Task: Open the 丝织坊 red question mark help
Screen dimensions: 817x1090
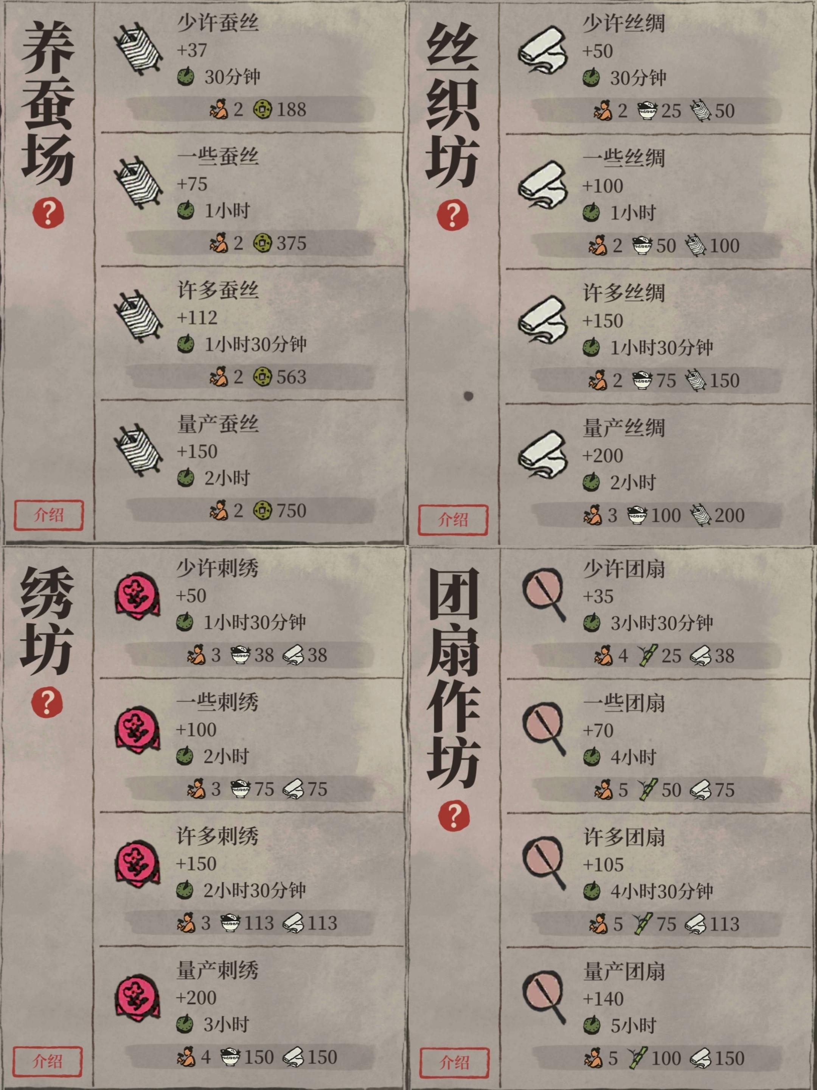Action: [x=453, y=214]
